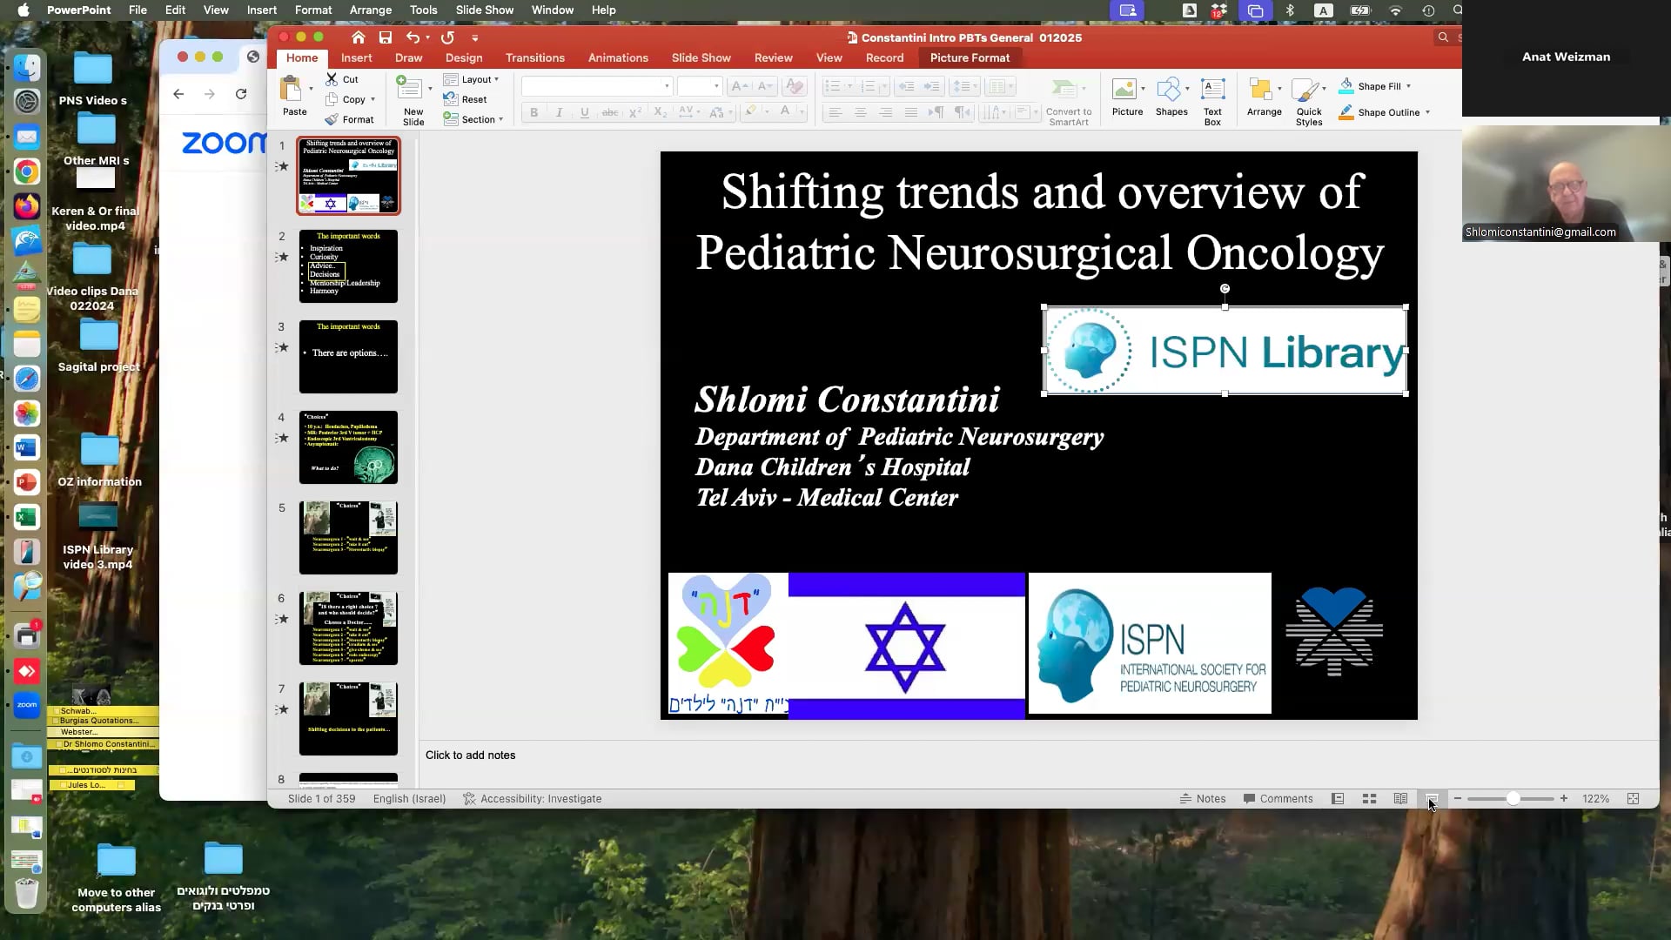Switch to Reading view in status bar

click(1400, 799)
